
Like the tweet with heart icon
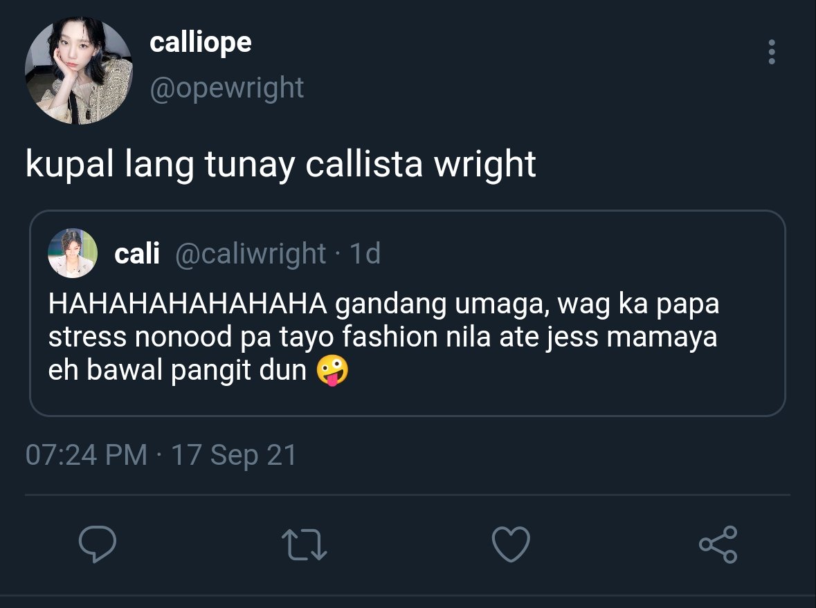point(511,544)
